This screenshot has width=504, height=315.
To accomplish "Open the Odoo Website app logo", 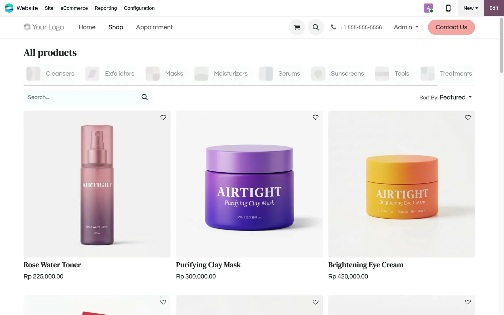I will pos(9,8).
